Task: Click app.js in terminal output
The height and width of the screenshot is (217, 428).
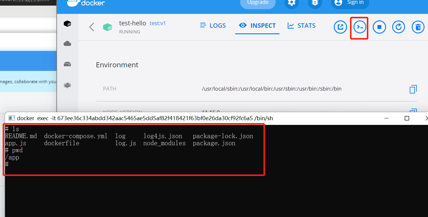Action: [x=16, y=143]
